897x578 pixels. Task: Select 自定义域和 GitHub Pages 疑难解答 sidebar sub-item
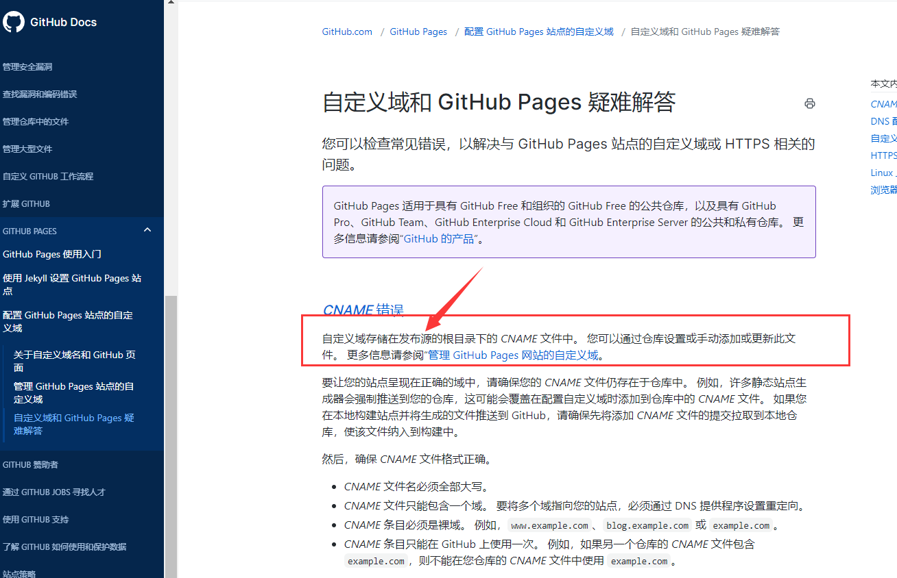tap(74, 425)
